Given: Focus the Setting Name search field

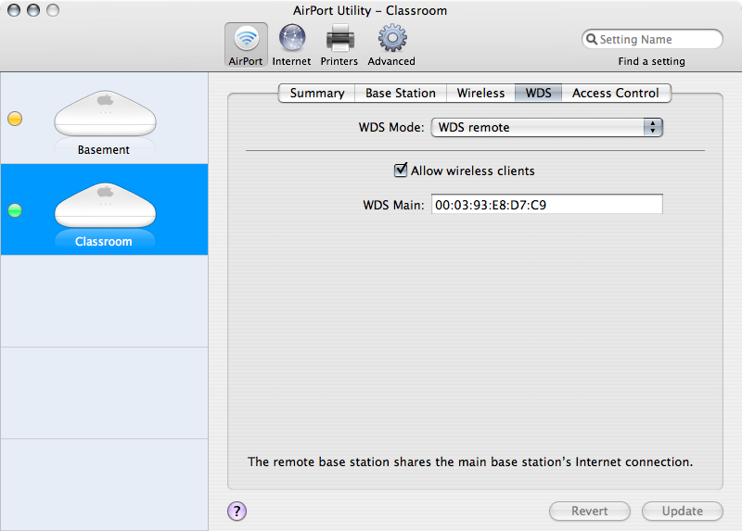Looking at the screenshot, I should [x=652, y=39].
